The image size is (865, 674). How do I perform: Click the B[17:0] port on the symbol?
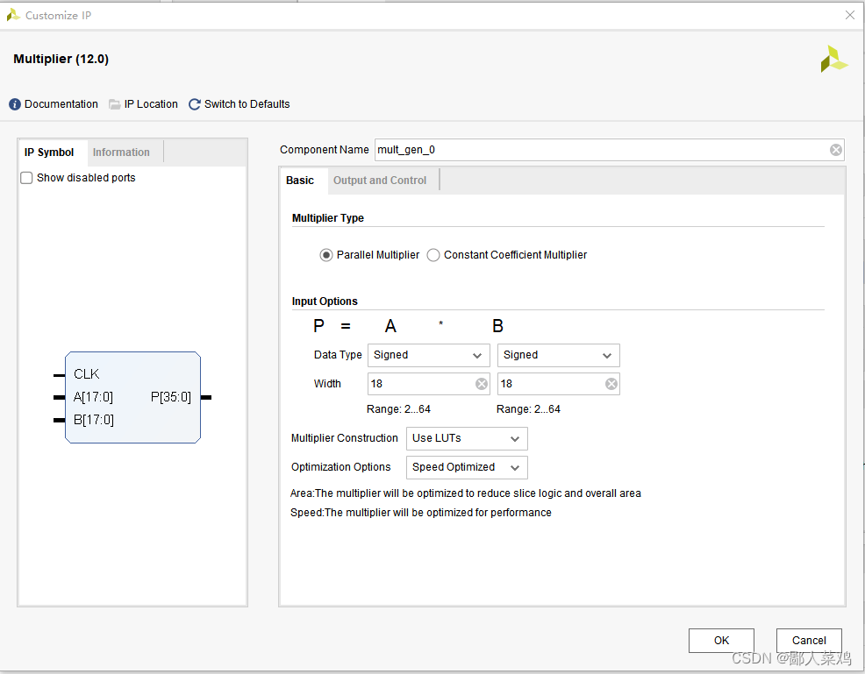pyautogui.click(x=94, y=420)
